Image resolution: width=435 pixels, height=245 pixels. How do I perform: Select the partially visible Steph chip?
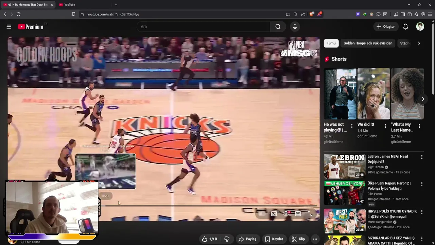[x=405, y=43]
